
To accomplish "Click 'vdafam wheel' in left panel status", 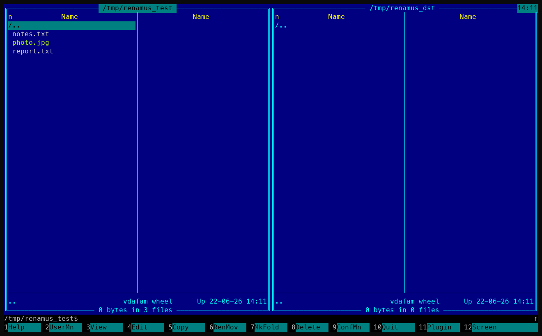I will click(x=148, y=301).
